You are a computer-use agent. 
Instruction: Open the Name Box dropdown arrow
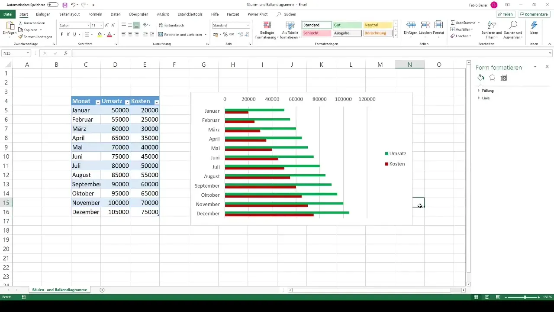pos(28,53)
